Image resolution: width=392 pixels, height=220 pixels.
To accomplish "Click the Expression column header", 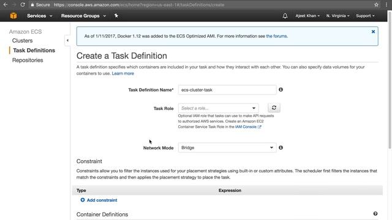I will [230, 190].
